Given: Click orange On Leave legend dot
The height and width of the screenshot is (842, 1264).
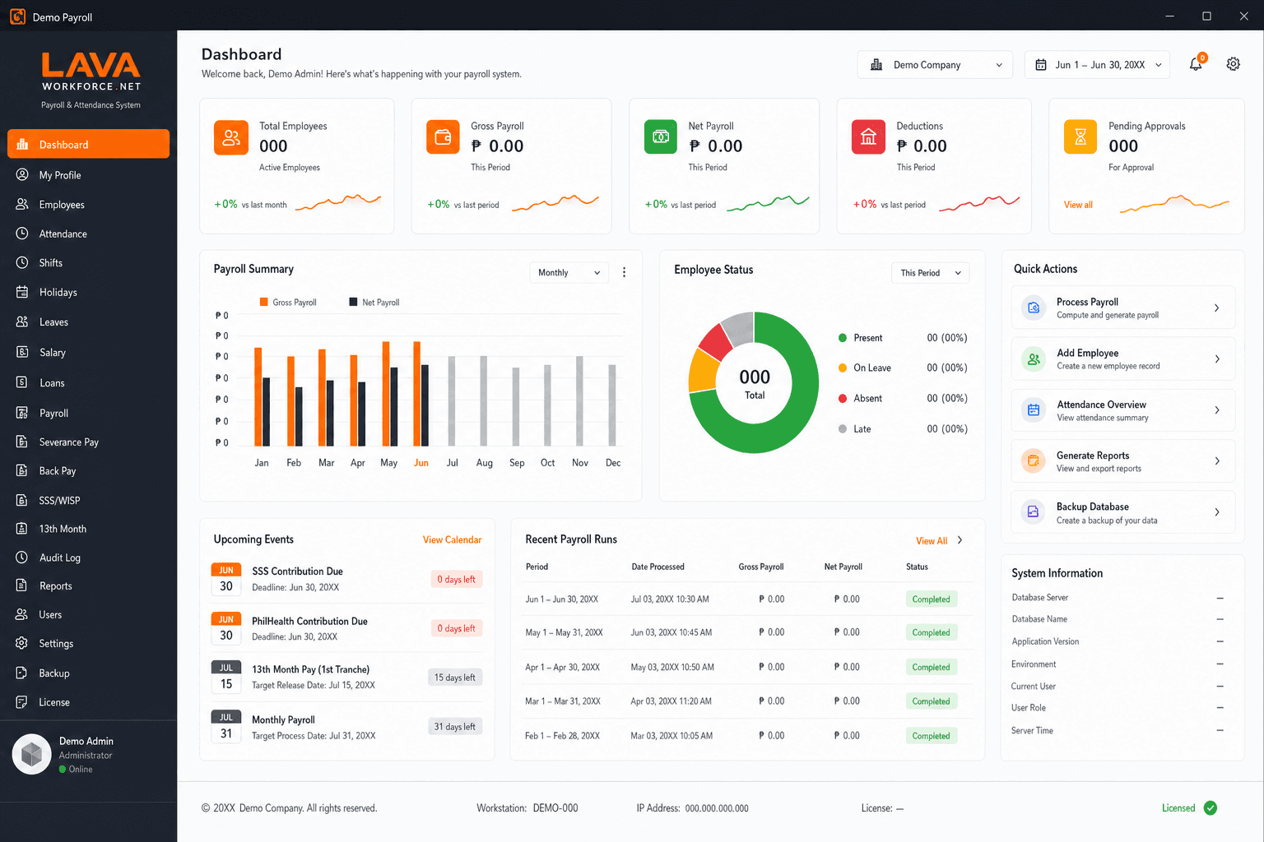Looking at the screenshot, I should (x=843, y=368).
